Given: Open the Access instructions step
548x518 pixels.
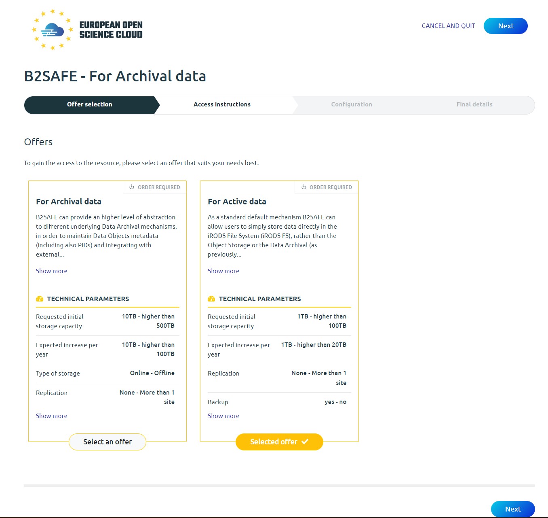Looking at the screenshot, I should pyautogui.click(x=222, y=104).
